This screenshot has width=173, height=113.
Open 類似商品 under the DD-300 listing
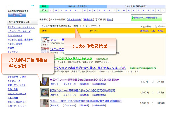pyautogui.click(x=84, y=105)
